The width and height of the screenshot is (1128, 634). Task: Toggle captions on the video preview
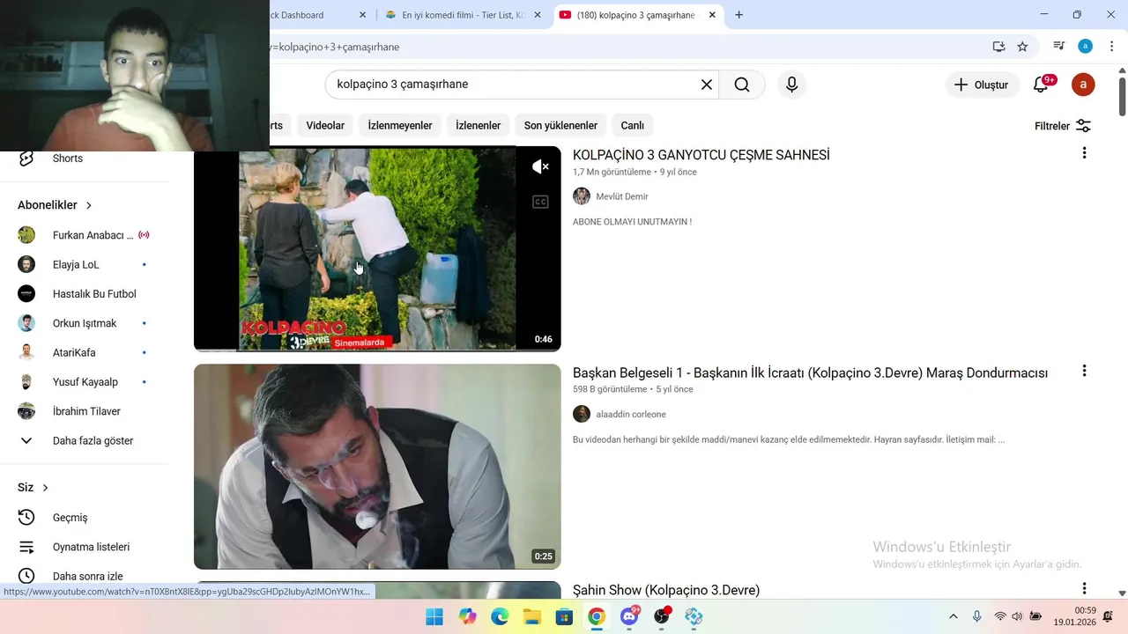coord(540,202)
